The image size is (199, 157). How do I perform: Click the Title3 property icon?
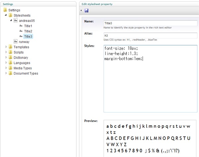pos(21,36)
